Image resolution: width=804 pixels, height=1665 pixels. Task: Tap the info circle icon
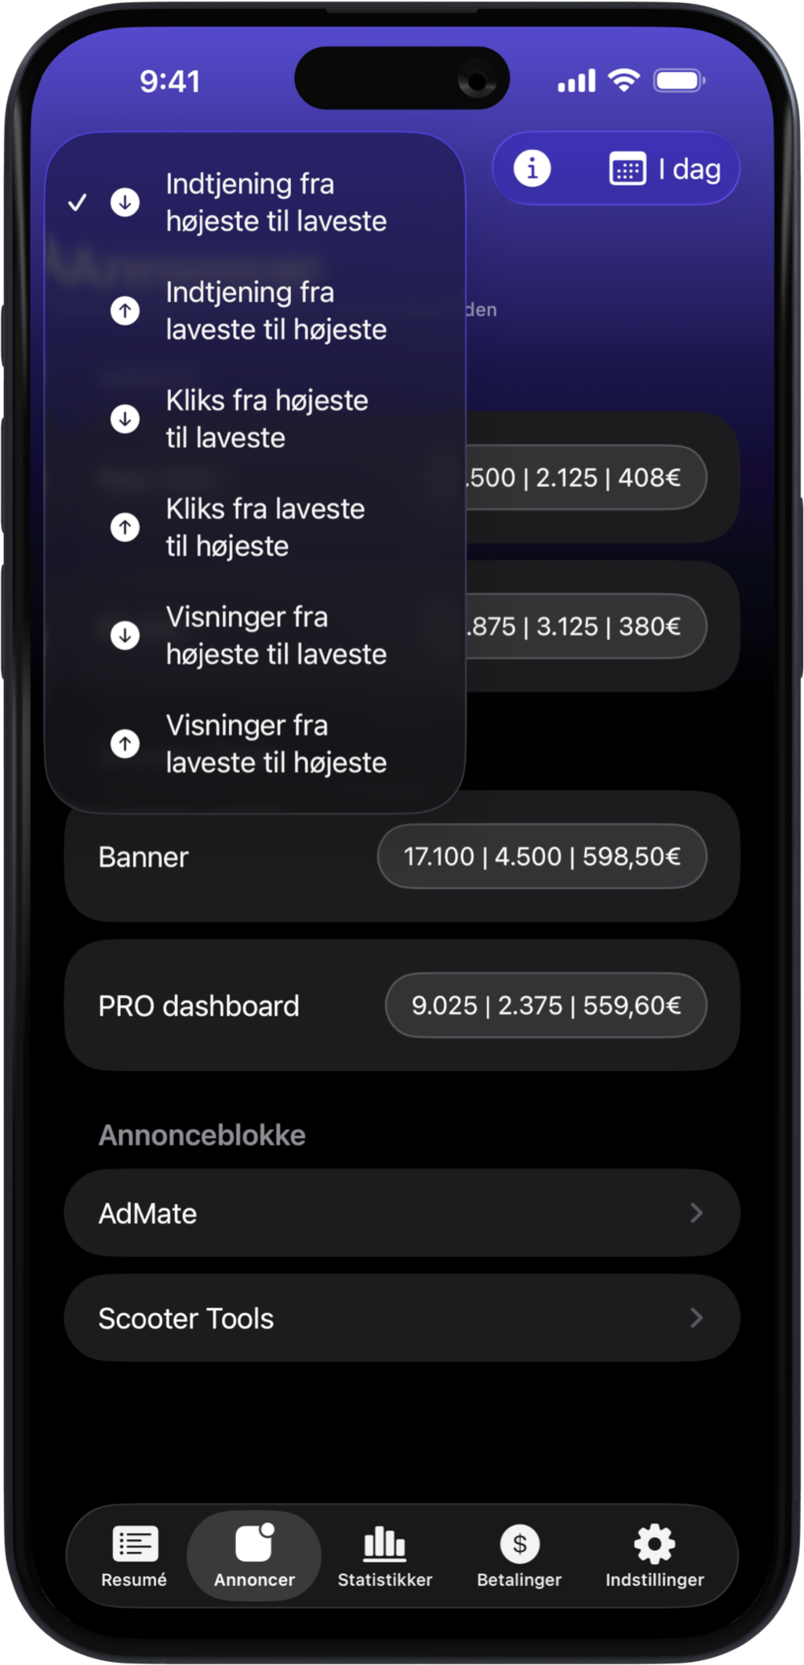pyautogui.click(x=532, y=169)
